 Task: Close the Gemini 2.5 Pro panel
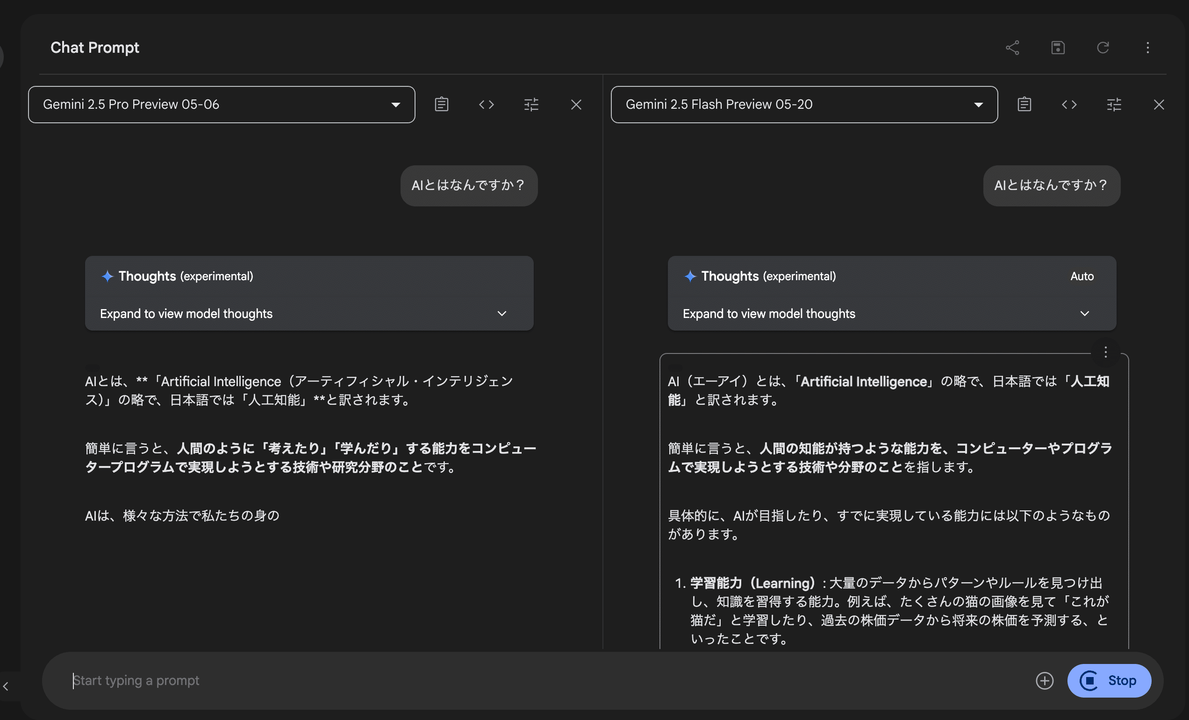[x=576, y=105]
